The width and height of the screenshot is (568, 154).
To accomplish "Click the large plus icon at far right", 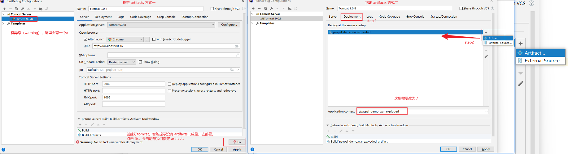I will point(521,44).
